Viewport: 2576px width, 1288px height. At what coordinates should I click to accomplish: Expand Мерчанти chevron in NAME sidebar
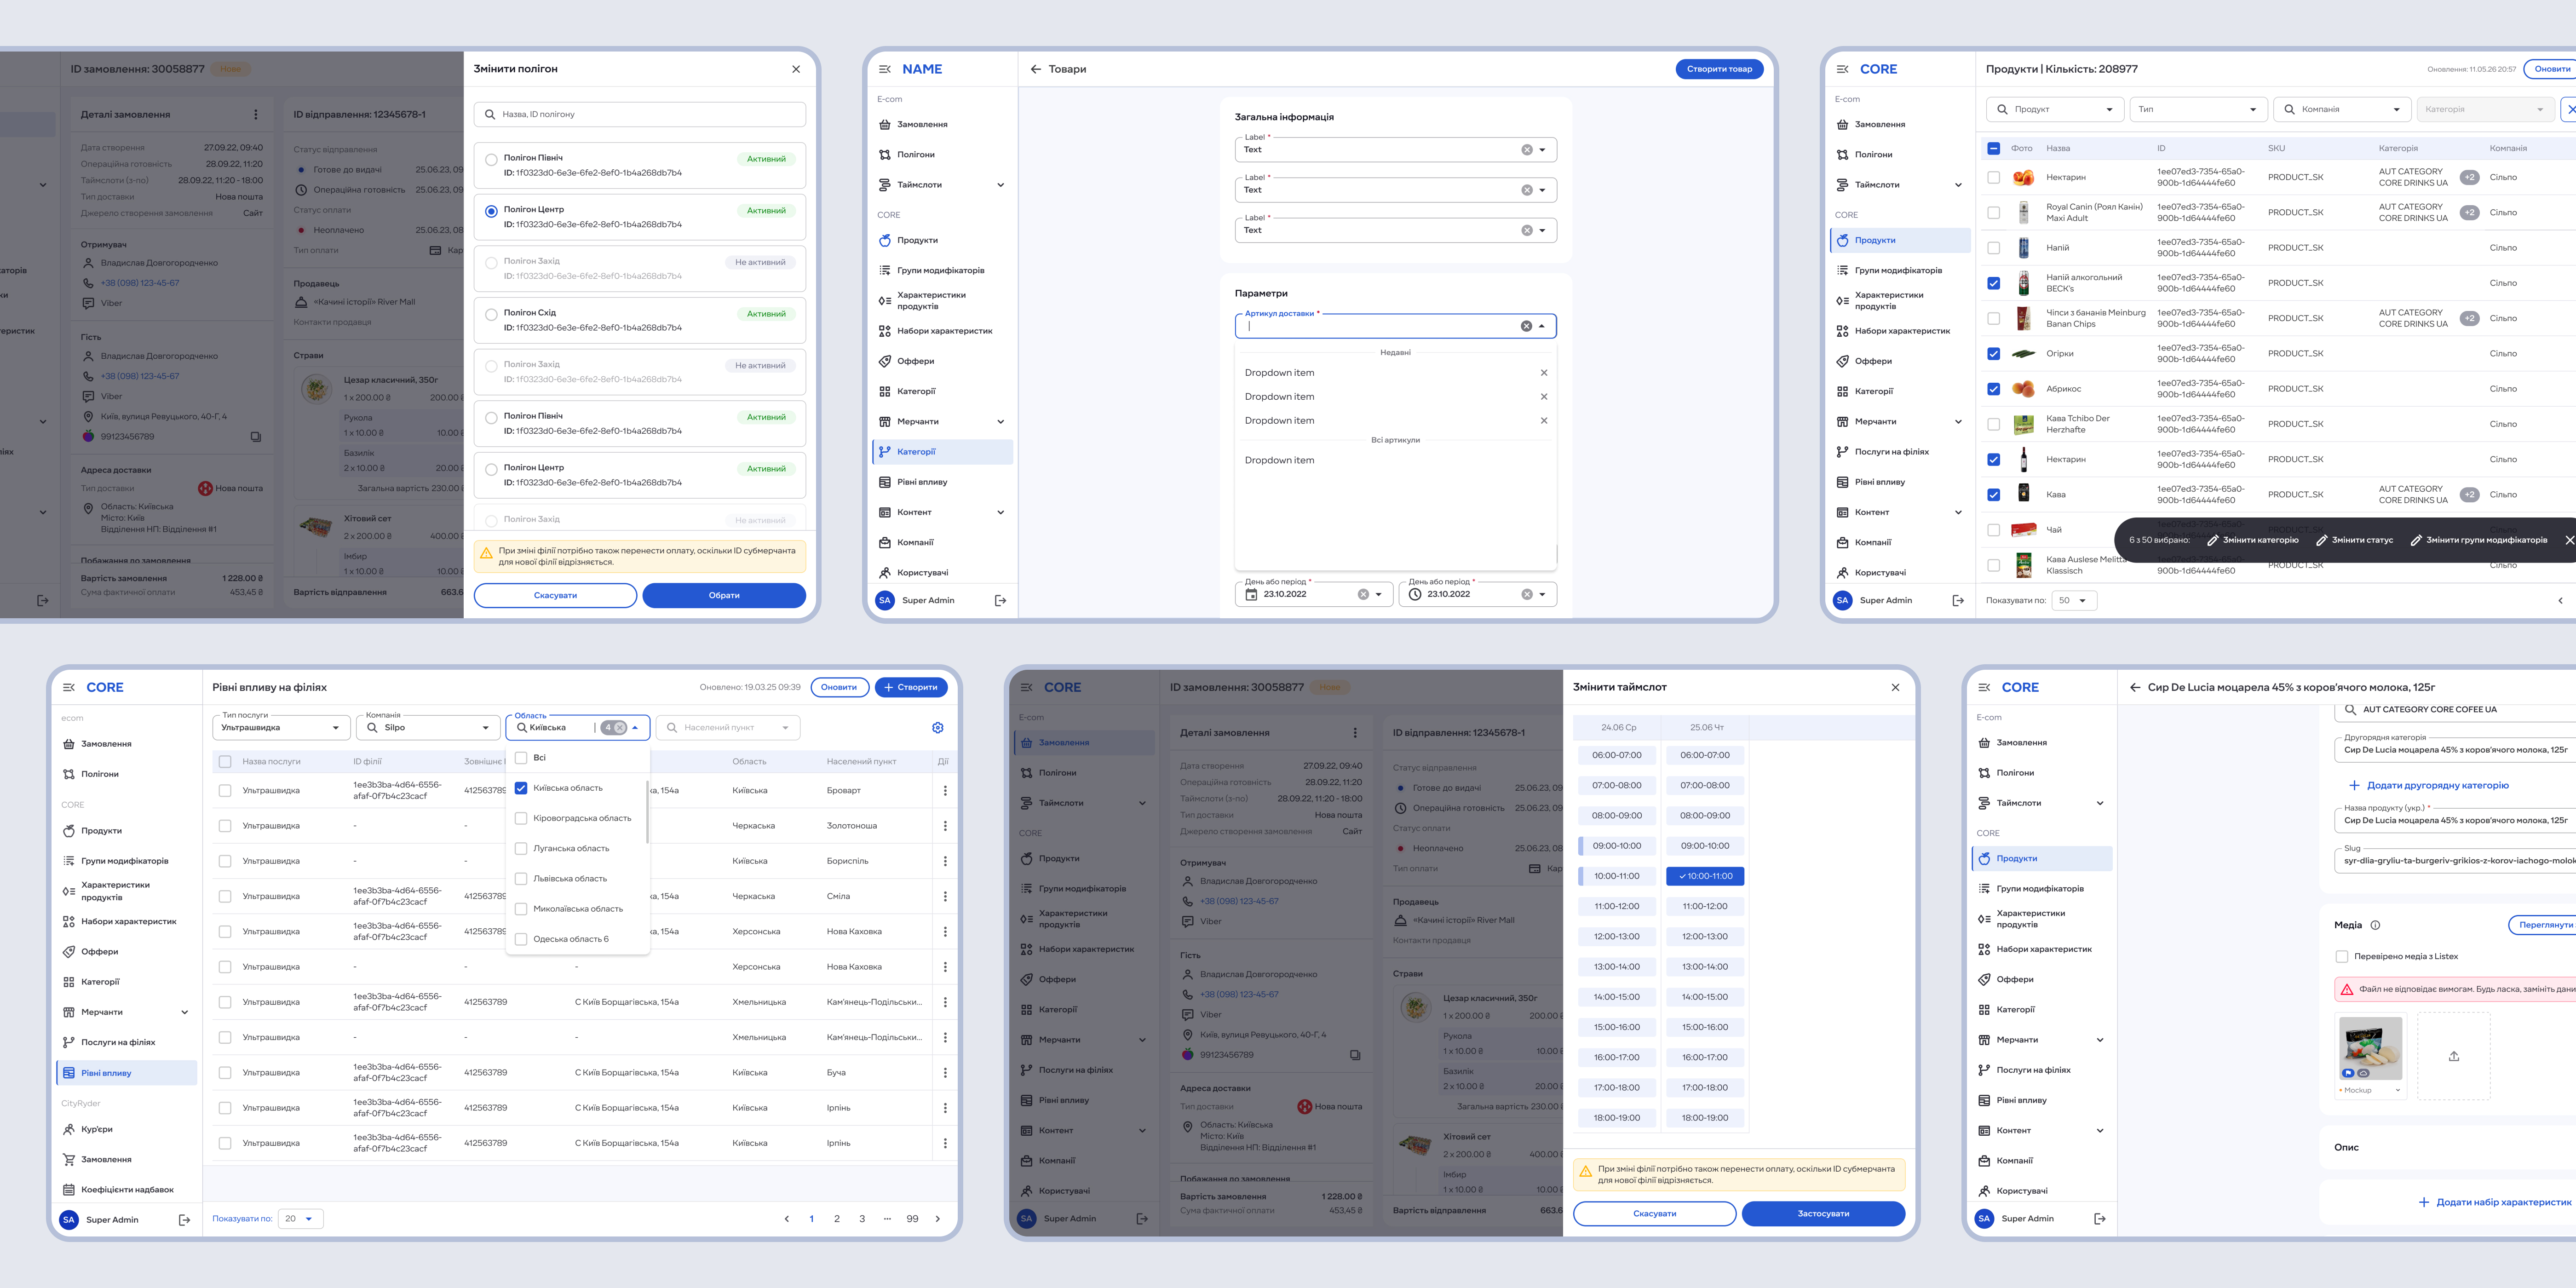(1000, 422)
